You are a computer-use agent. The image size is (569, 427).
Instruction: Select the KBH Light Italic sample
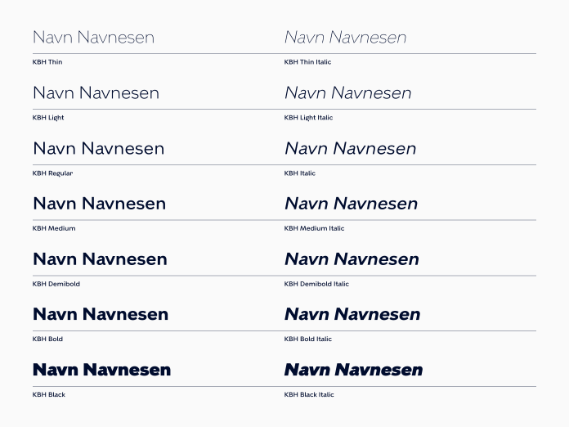[347, 93]
